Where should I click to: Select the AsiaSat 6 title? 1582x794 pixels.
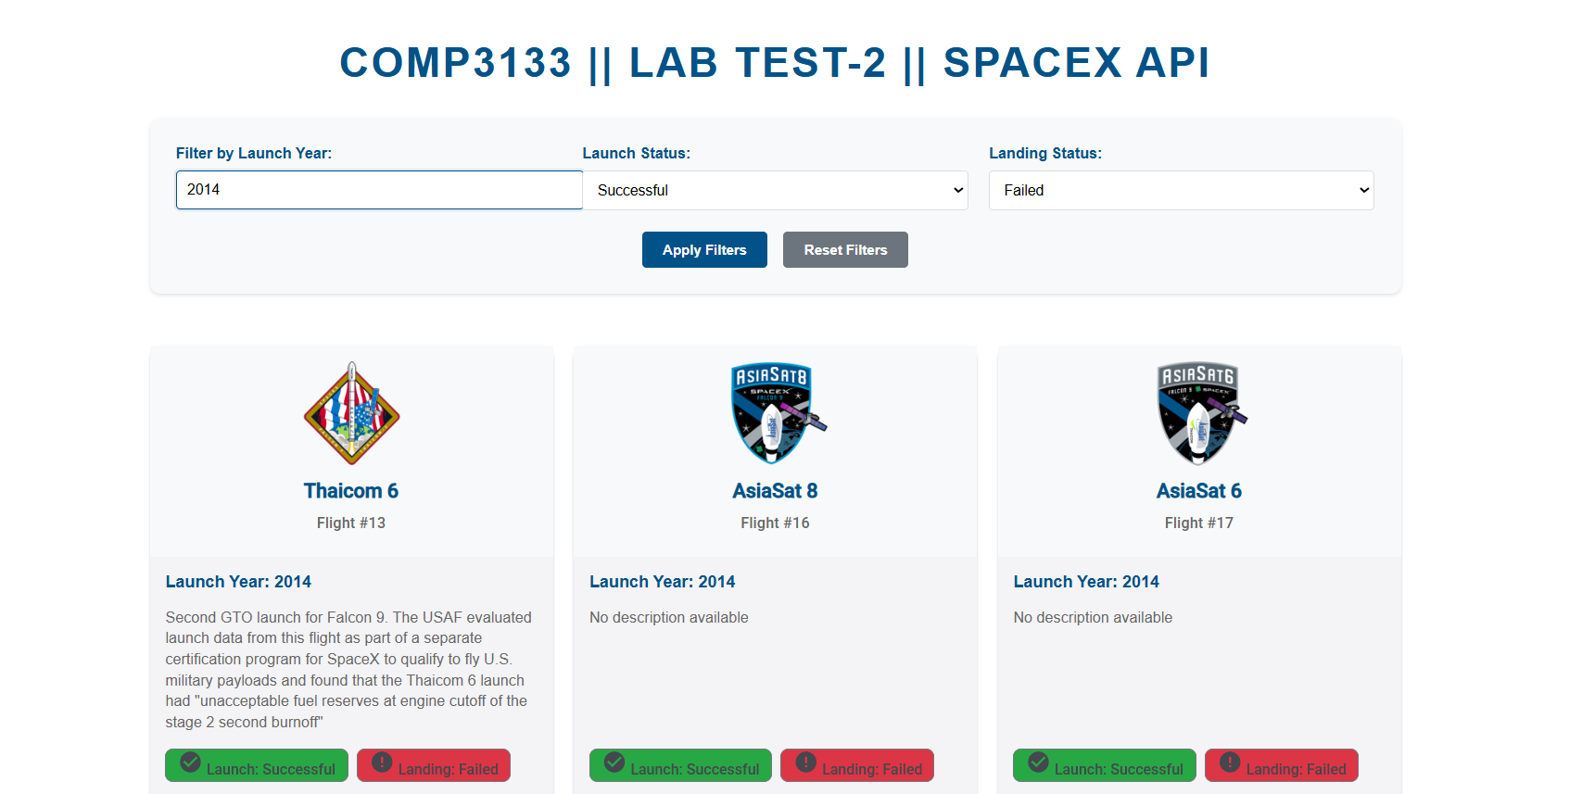1199,491
